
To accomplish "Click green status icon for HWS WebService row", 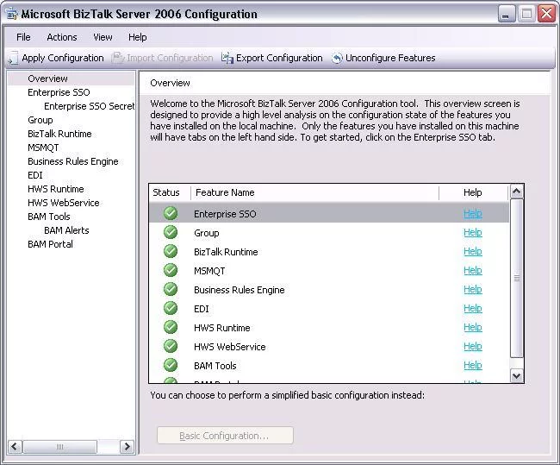I will point(171,346).
